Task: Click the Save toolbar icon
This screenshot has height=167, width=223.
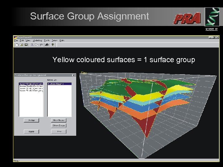Action: pyautogui.click(x=26, y=45)
